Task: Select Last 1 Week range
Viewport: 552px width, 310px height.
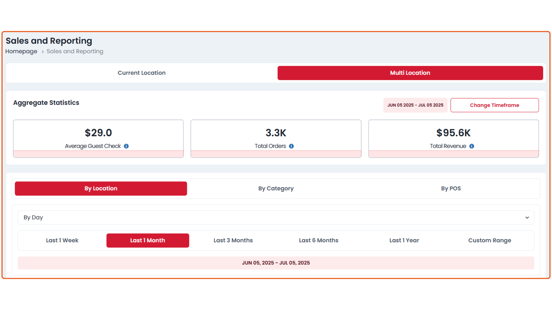Action: (x=62, y=241)
